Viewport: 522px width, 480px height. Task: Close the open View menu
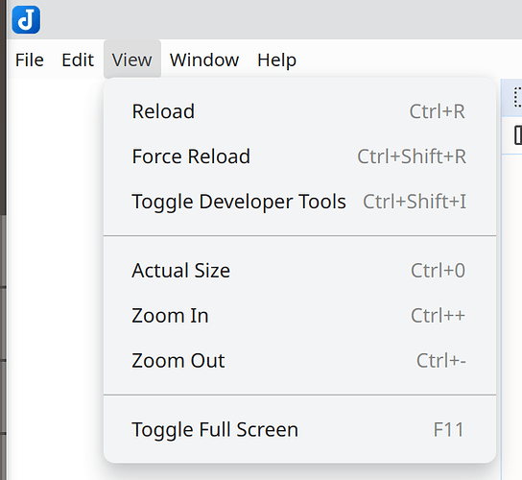point(132,60)
